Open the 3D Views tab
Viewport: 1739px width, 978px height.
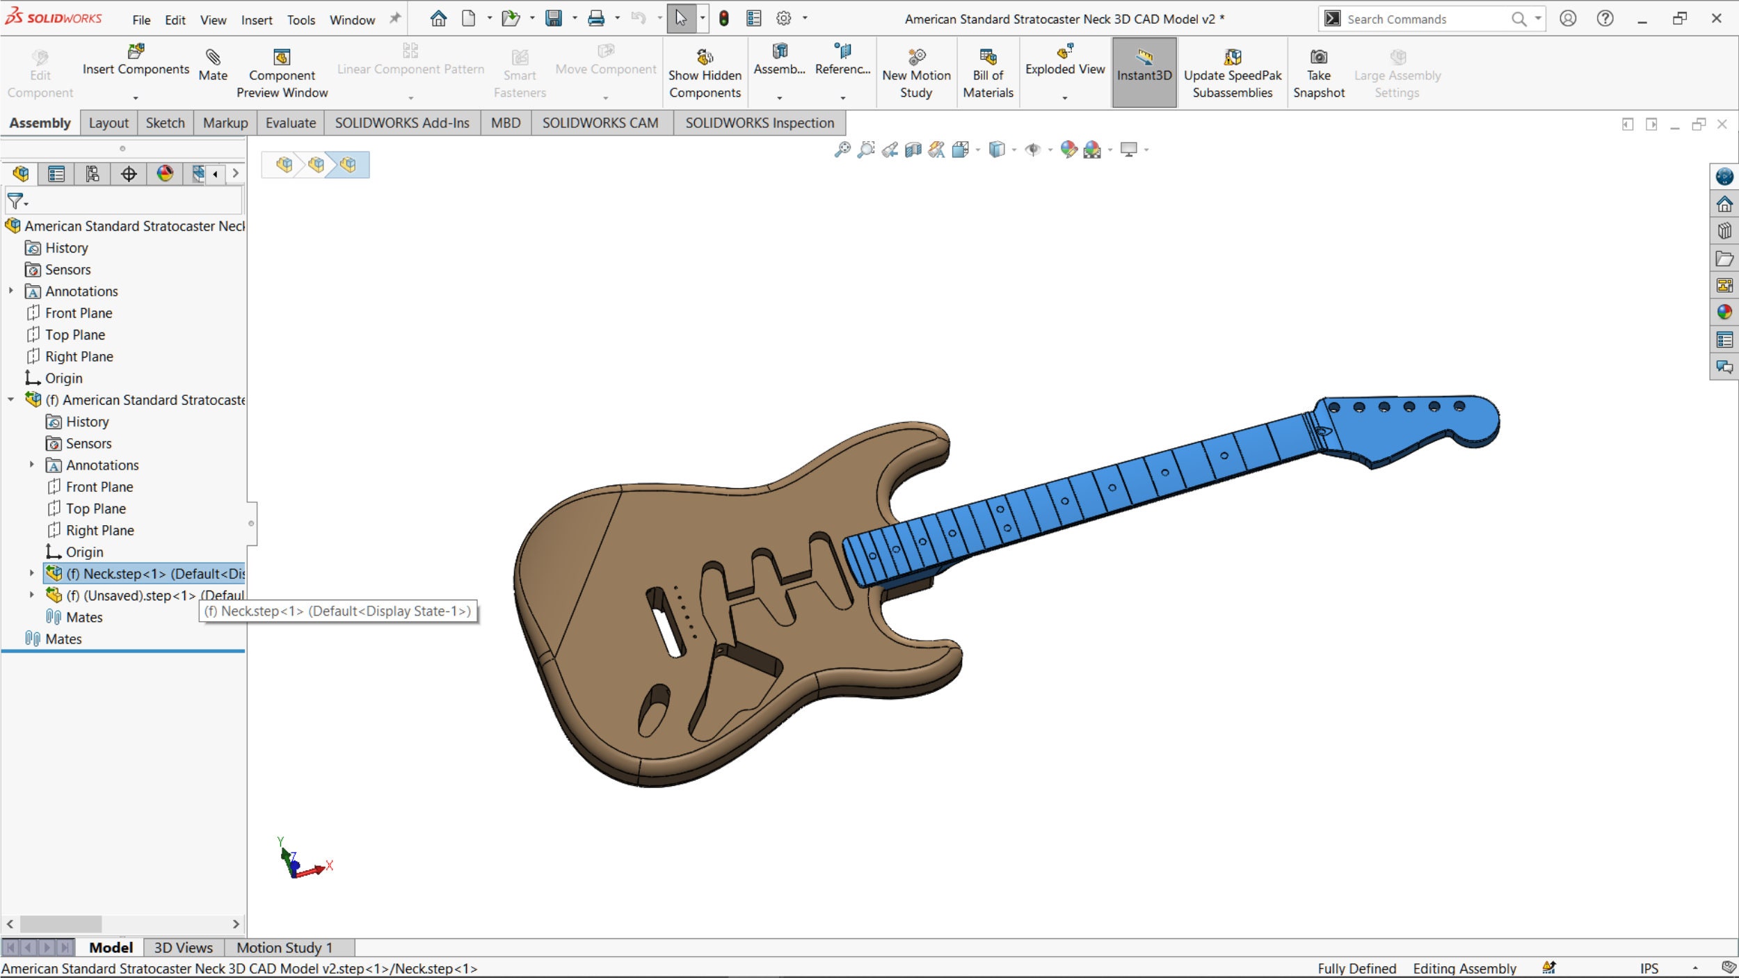point(184,947)
